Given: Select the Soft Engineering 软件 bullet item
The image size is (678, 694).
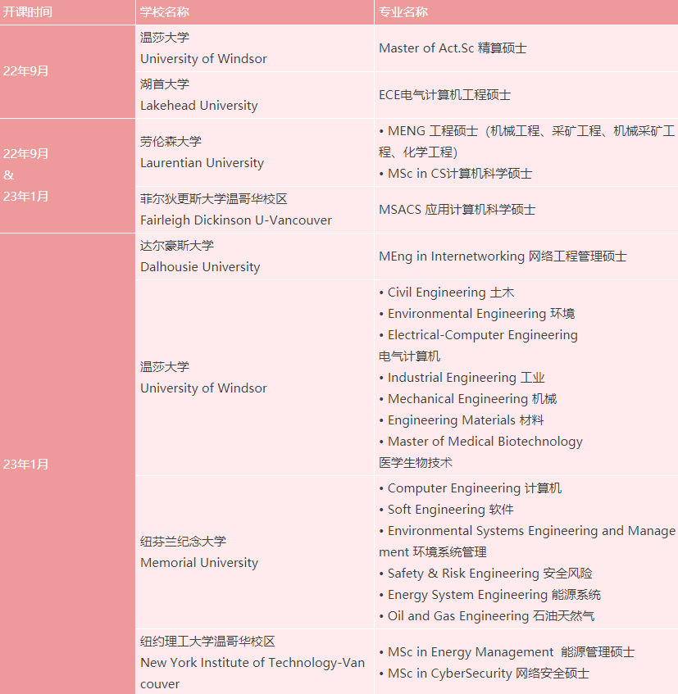Looking at the screenshot, I should [x=450, y=510].
